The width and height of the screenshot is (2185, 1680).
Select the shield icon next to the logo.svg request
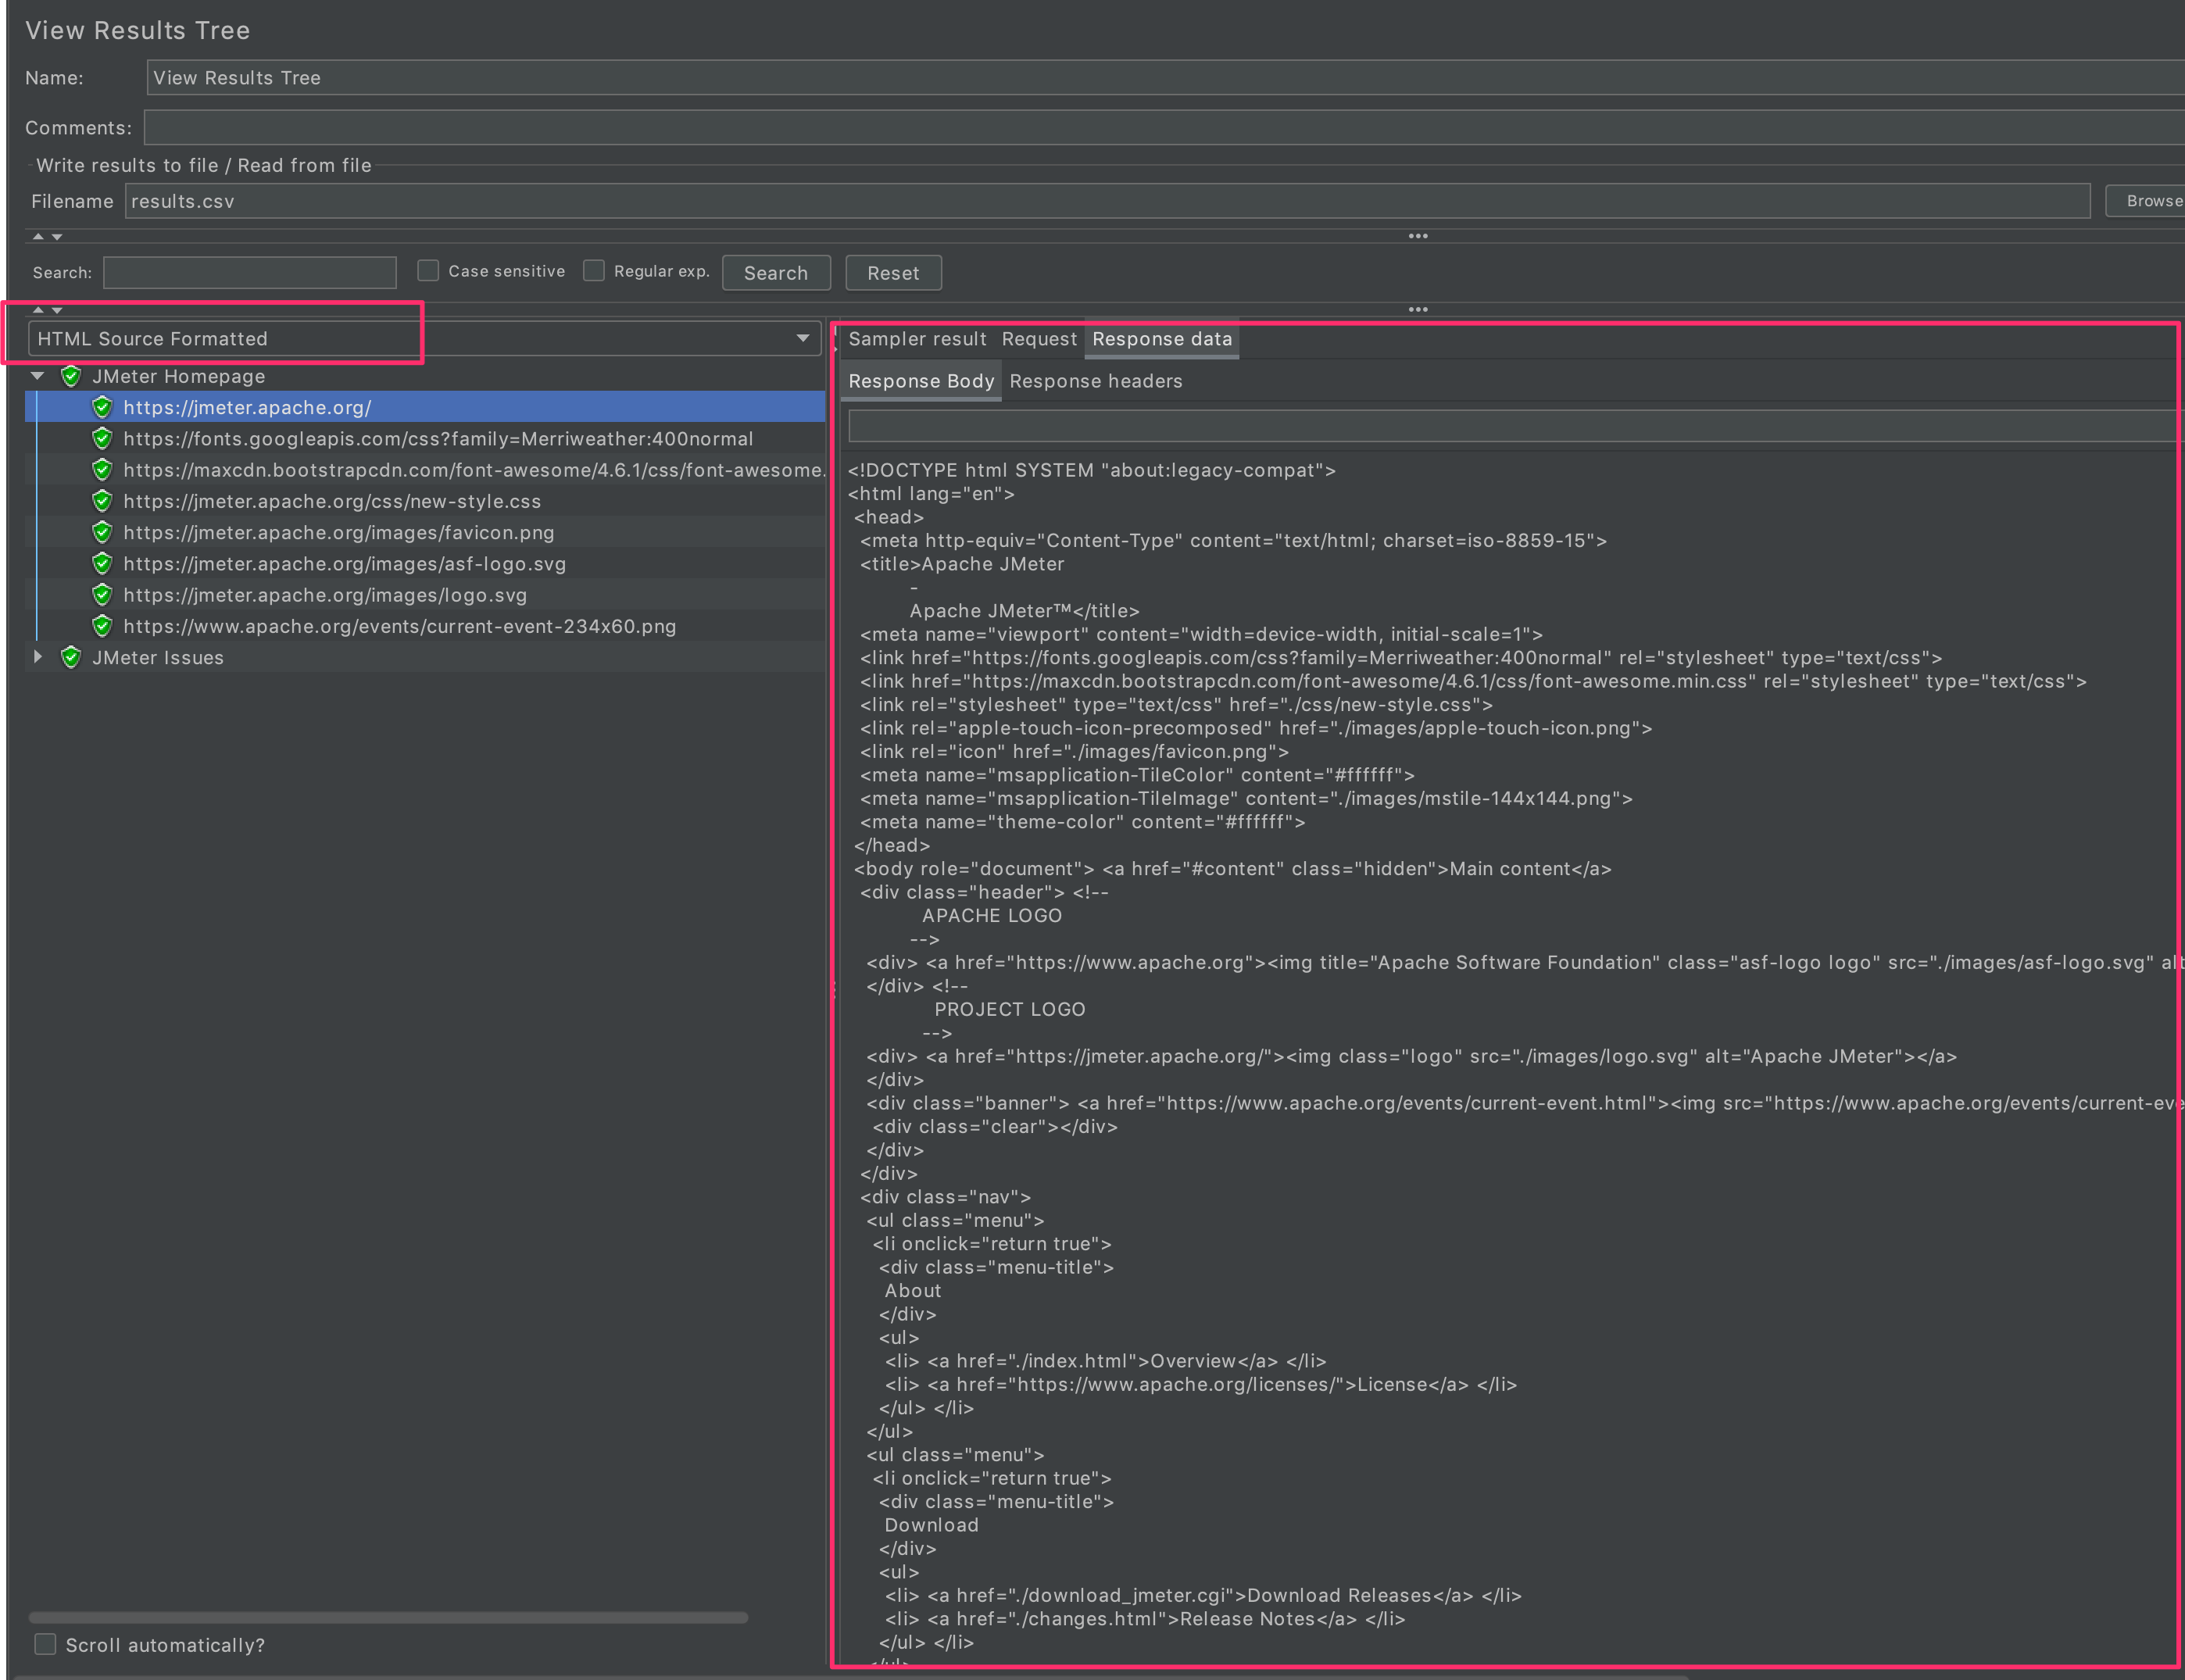point(103,594)
